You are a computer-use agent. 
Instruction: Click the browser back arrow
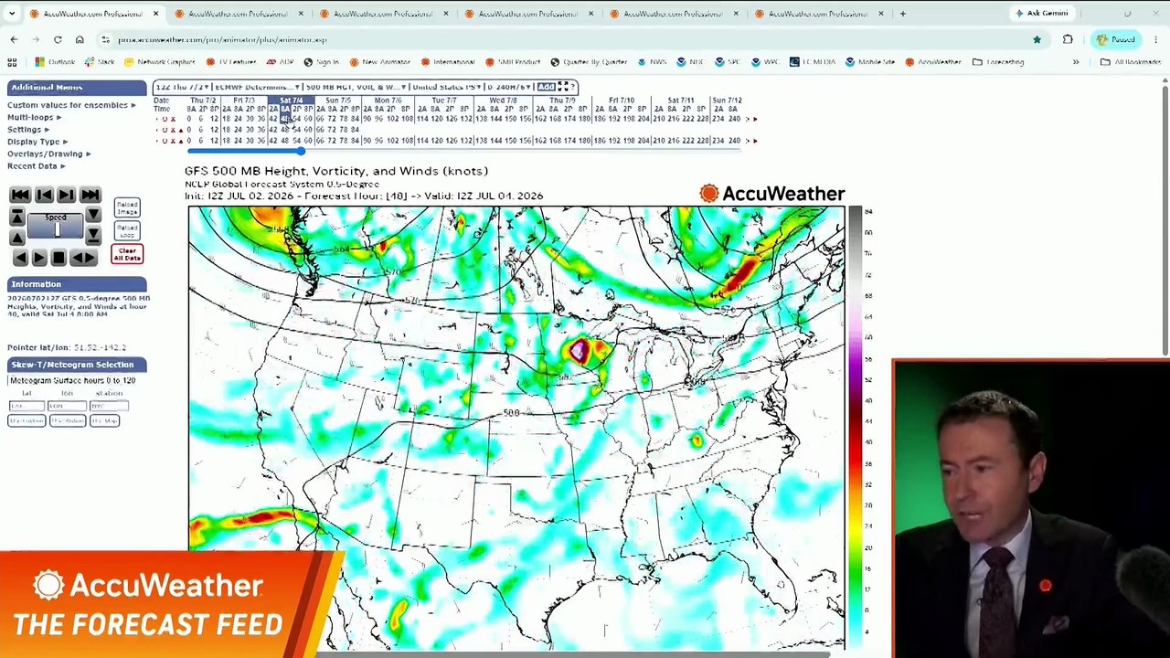point(14,39)
